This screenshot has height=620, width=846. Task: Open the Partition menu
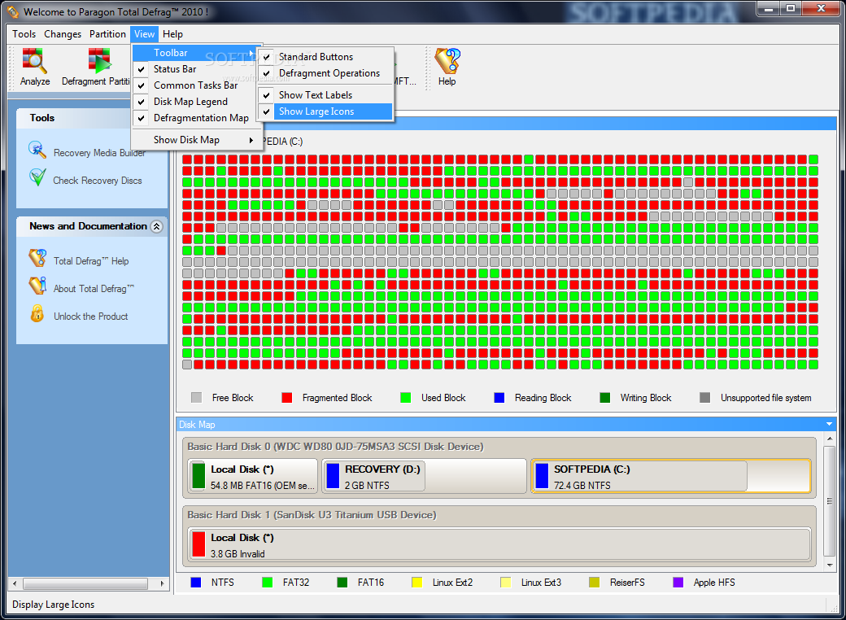pos(107,34)
